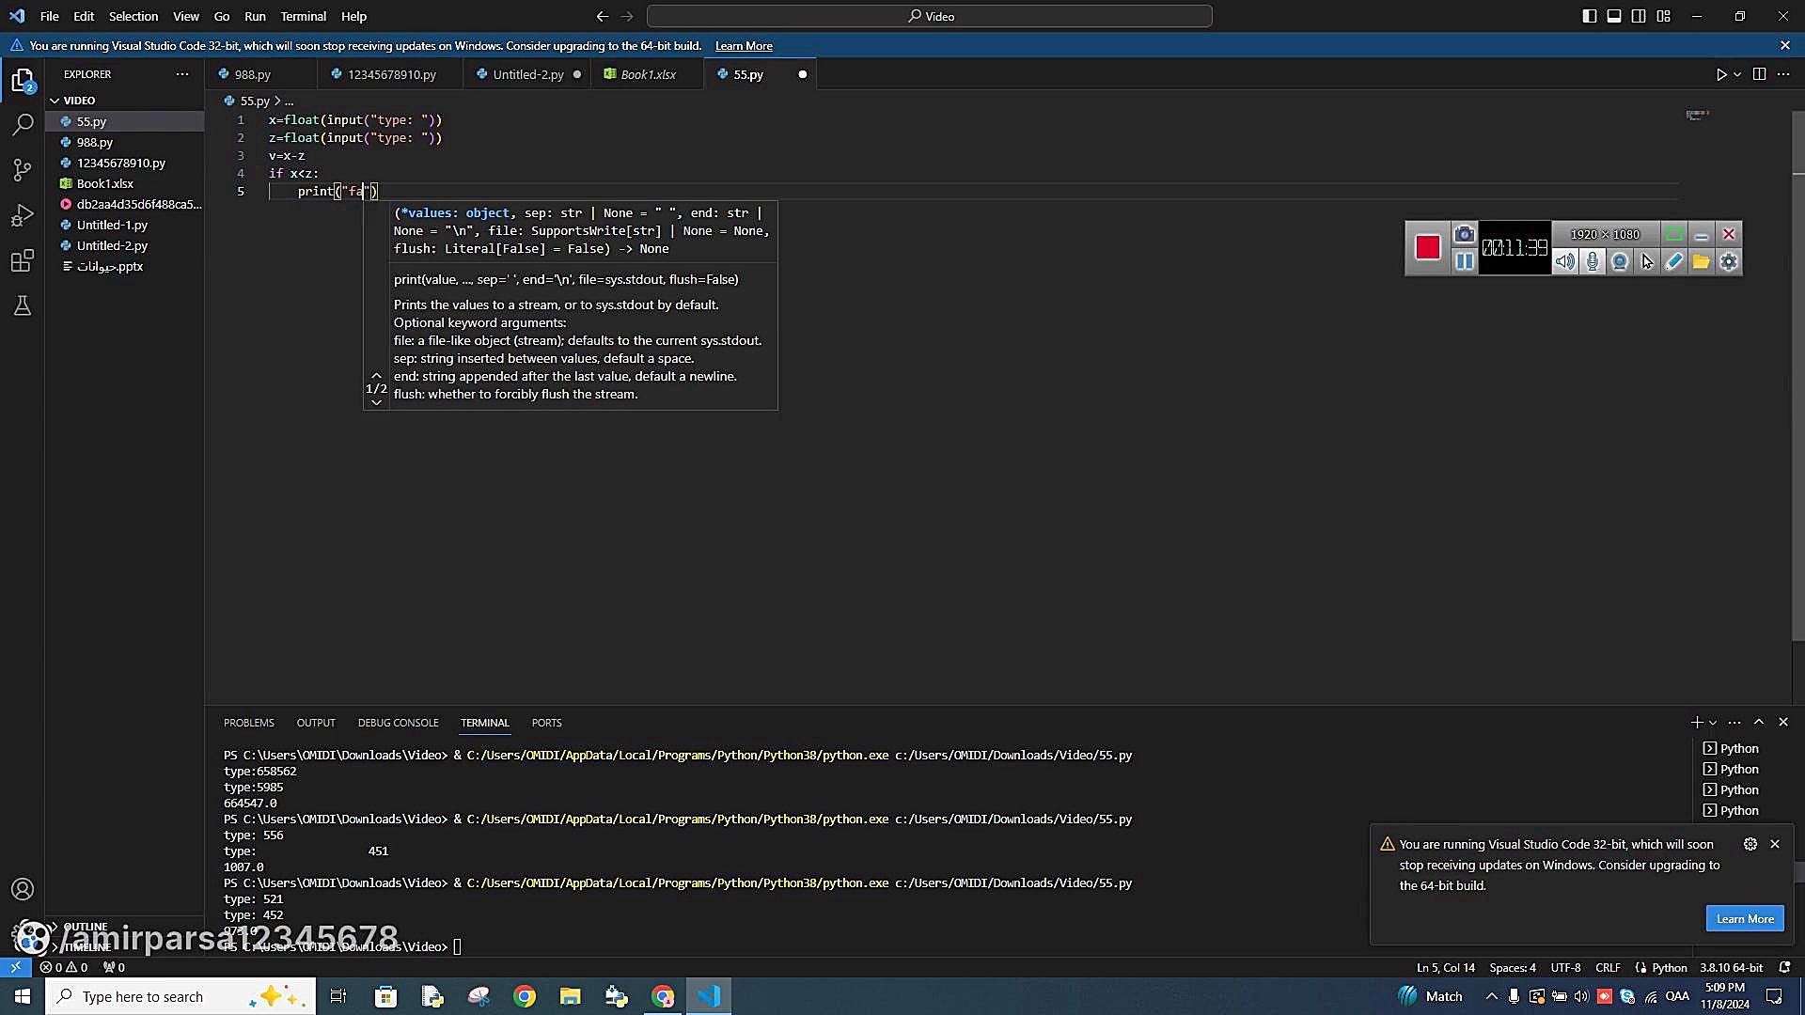The height and width of the screenshot is (1015, 1805).
Task: Open the Terminal menu
Action: pyautogui.click(x=303, y=16)
